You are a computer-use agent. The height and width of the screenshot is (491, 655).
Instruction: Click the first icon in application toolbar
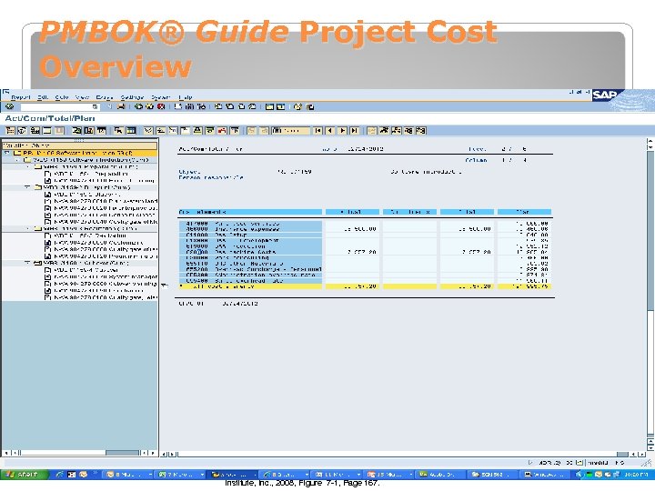click(x=10, y=131)
